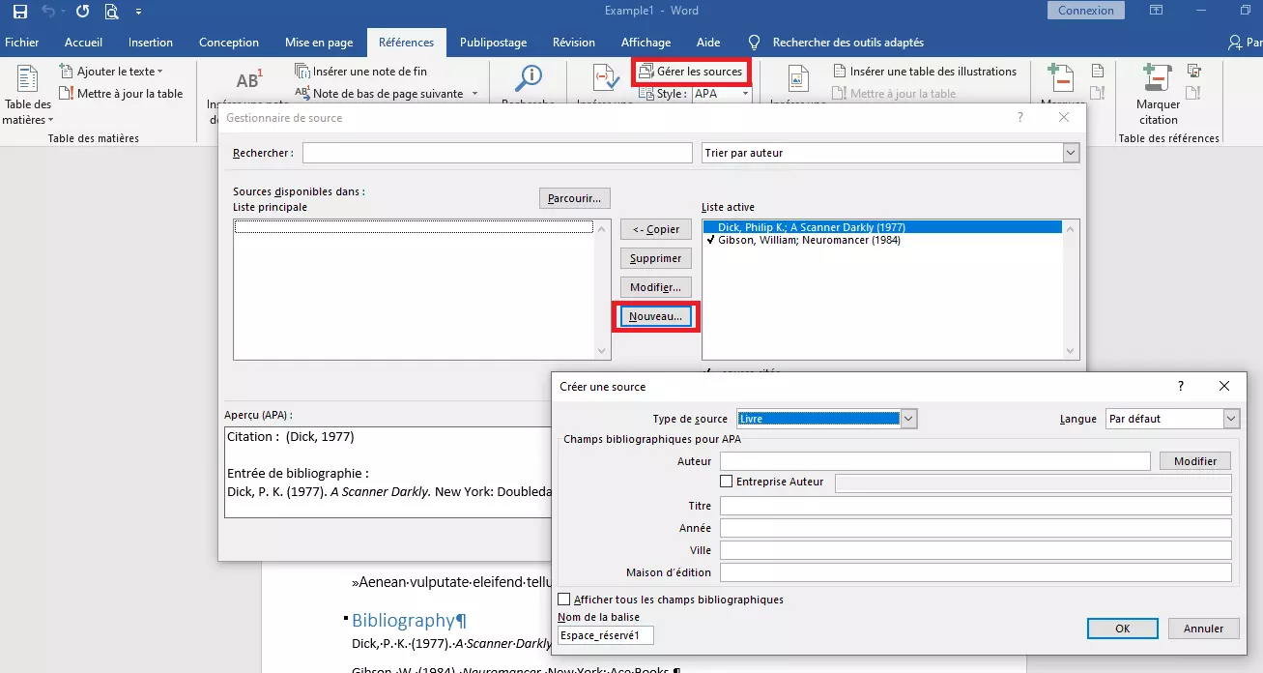This screenshot has width=1263, height=673.
Task: Click the Save icon in title bar
Action: point(20,12)
